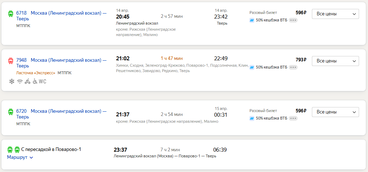Image resolution: width=368 pixels, height=172 pixels.
Task: Click the Wi-Fi amenity icon
Action: (x=20, y=81)
